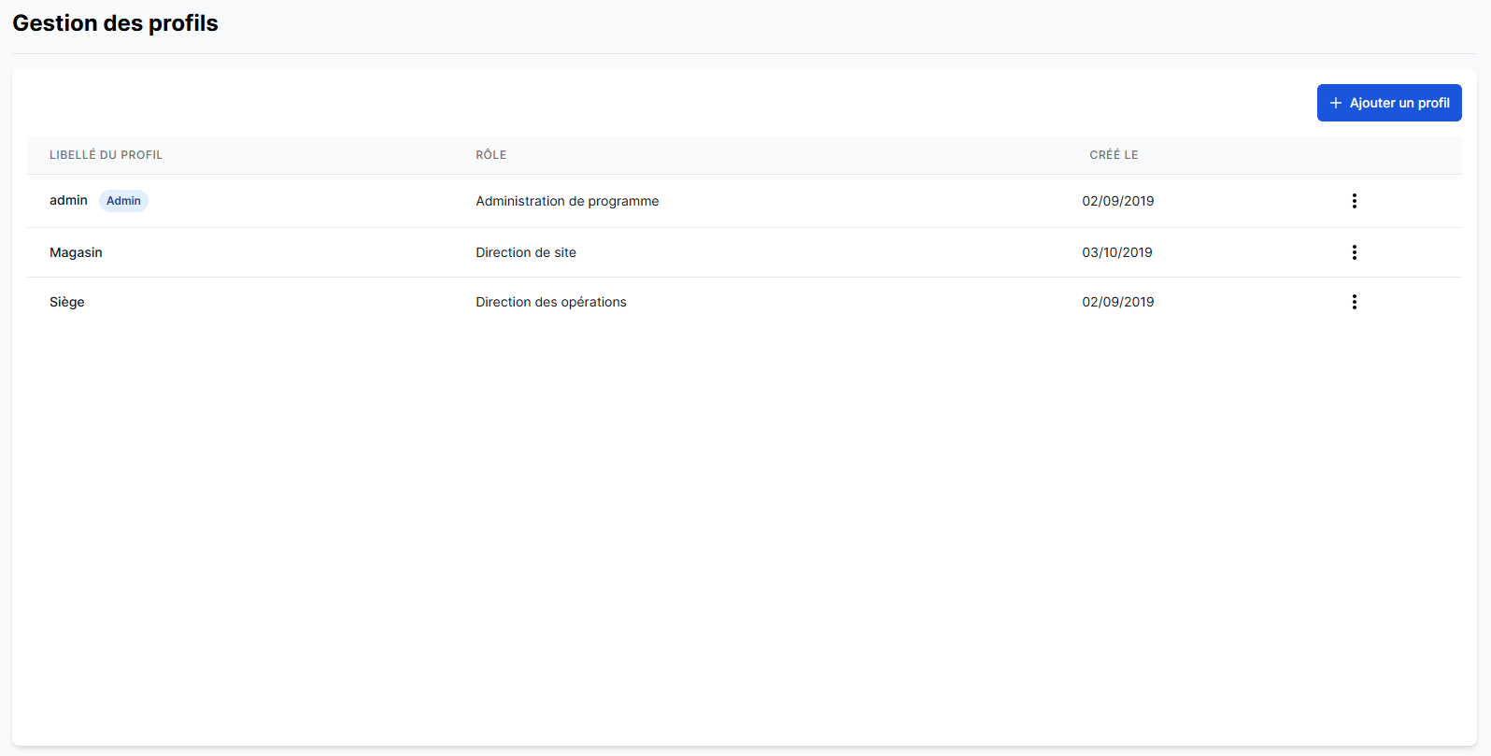1491x756 pixels.
Task: Click the plus icon beside Ajouter un profil
Action: [1336, 103]
